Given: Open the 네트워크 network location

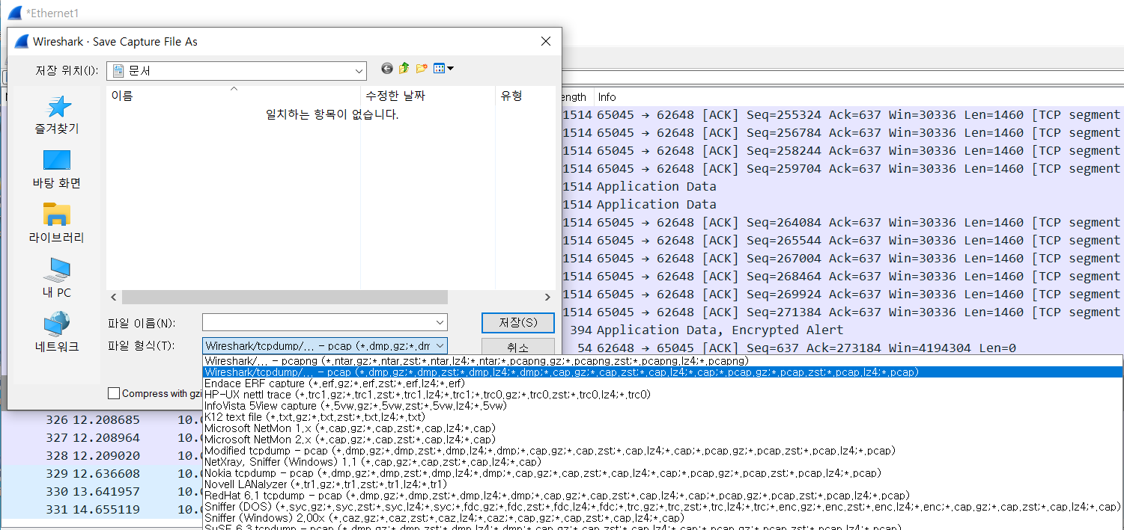Looking at the screenshot, I should (56, 333).
